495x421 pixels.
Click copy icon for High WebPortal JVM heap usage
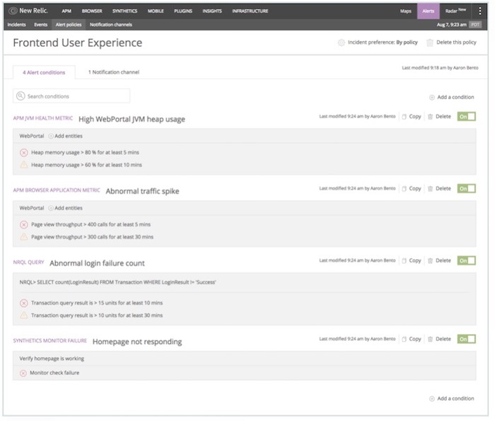pyautogui.click(x=404, y=117)
